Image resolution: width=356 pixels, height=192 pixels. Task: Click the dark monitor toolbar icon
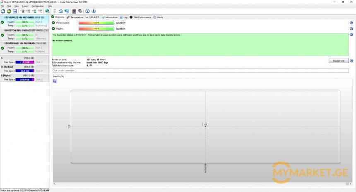pyautogui.click(x=74, y=11)
